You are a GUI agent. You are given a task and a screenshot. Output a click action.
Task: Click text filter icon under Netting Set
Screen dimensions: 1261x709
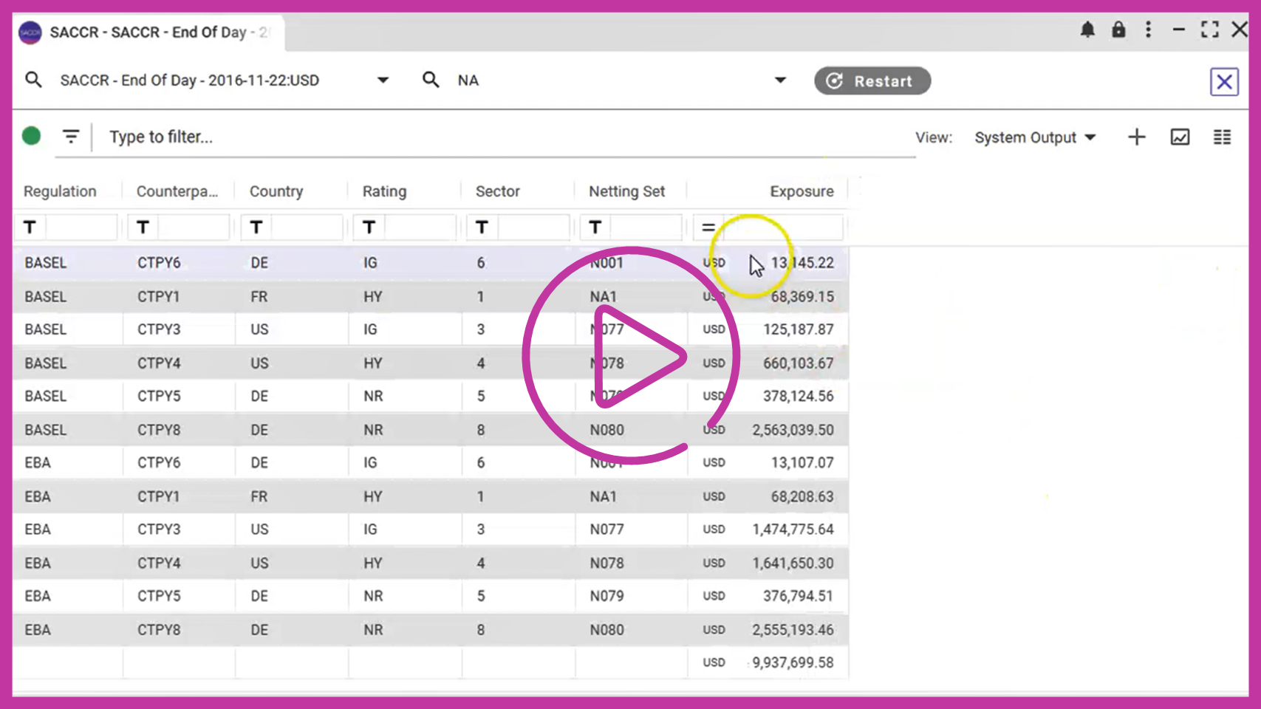coord(595,227)
